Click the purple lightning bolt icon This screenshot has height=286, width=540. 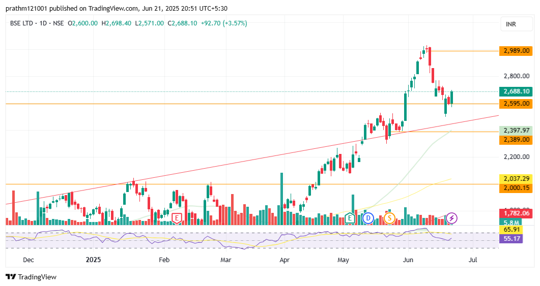pyautogui.click(x=451, y=218)
